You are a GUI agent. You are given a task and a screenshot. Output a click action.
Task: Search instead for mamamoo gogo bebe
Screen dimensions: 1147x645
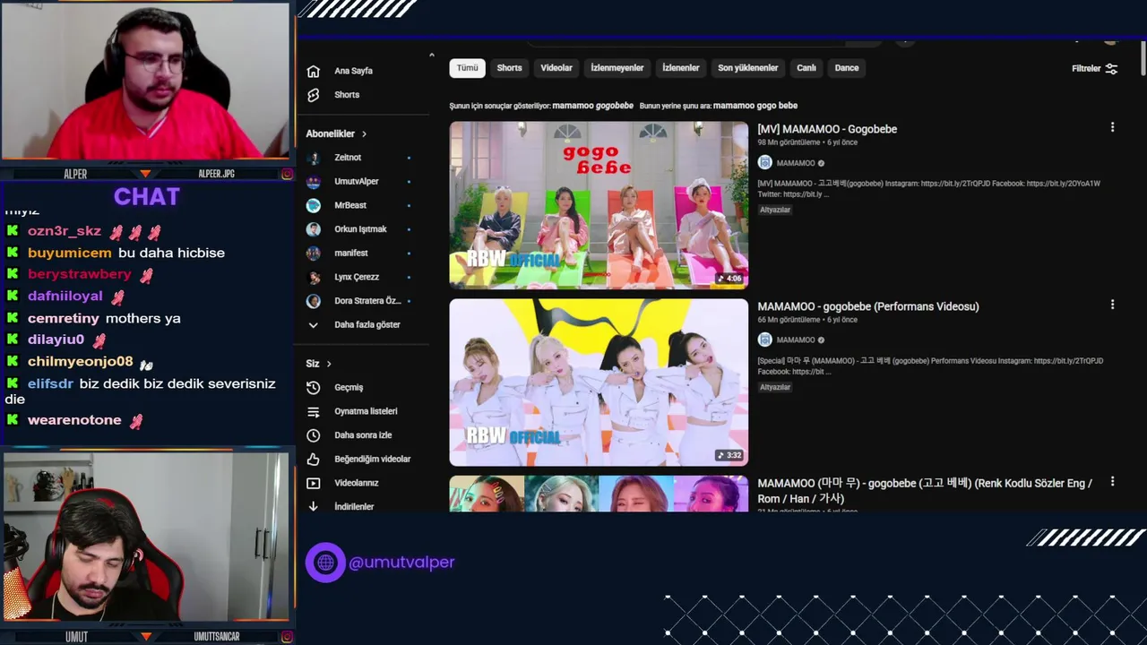(755, 106)
